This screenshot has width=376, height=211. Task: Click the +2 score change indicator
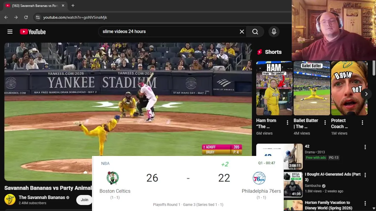[225, 164]
